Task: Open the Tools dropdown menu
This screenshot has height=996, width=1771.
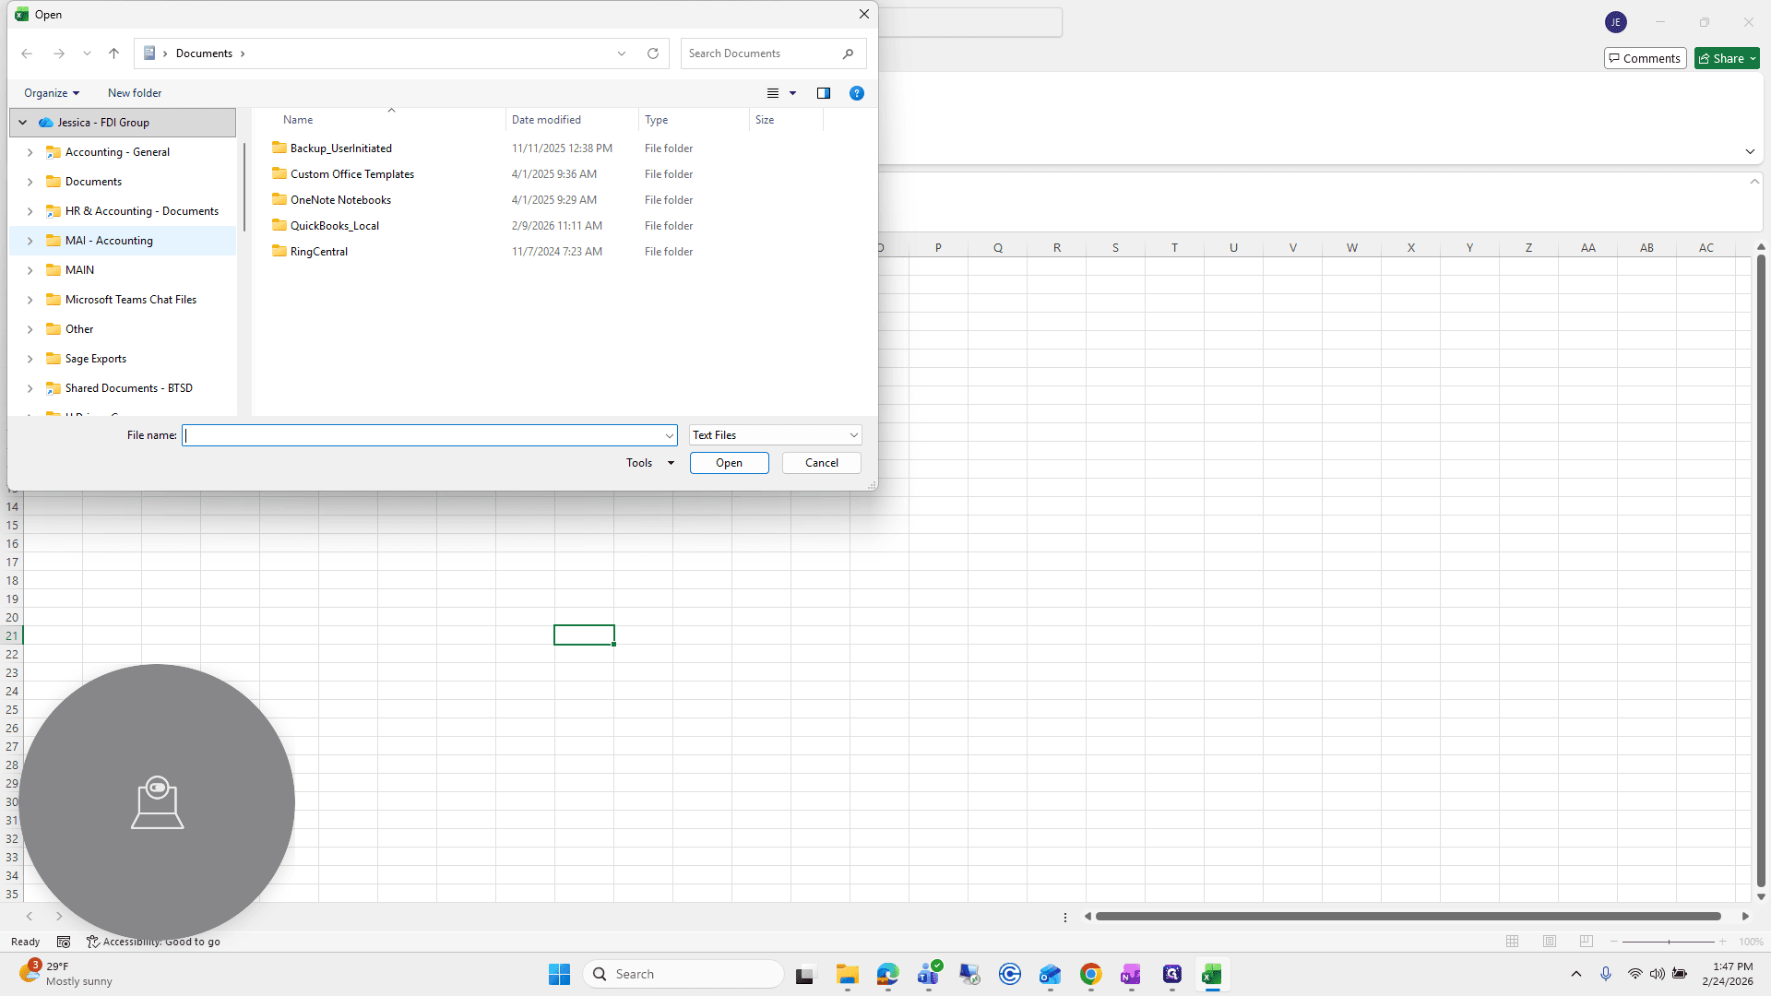Action: 650,463
